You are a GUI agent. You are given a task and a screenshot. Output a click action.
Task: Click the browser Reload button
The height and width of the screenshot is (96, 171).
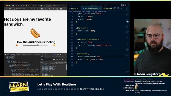tap(10, 9)
